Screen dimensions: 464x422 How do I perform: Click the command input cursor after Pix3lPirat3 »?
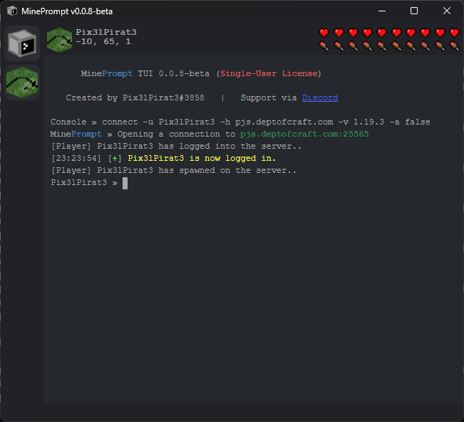coord(125,183)
